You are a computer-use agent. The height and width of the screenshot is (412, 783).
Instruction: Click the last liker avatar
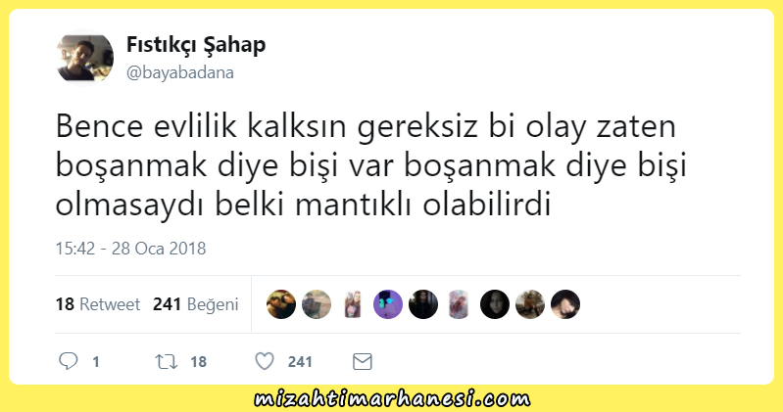565,304
